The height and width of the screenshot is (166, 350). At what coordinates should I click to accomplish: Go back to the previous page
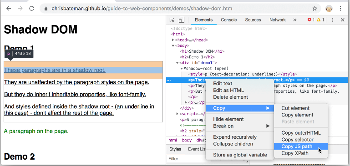tap(9, 9)
